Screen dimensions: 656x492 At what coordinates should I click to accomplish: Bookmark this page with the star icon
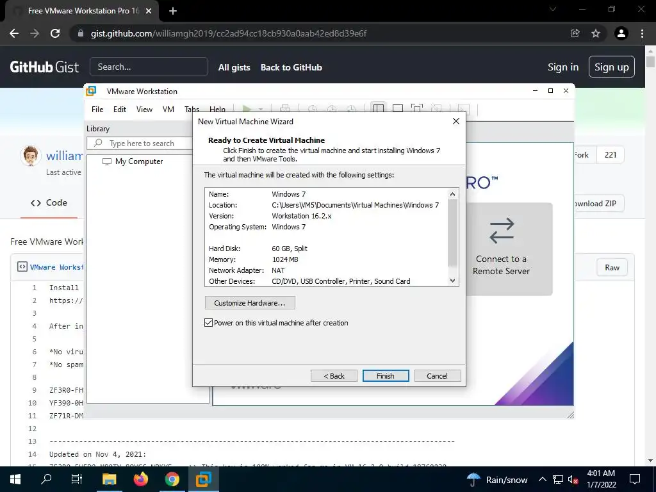[596, 33]
